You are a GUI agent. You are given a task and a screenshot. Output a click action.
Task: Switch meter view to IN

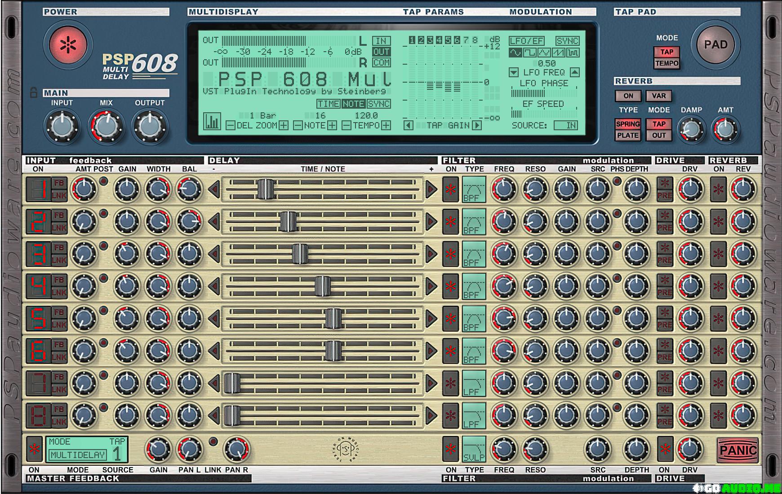381,41
